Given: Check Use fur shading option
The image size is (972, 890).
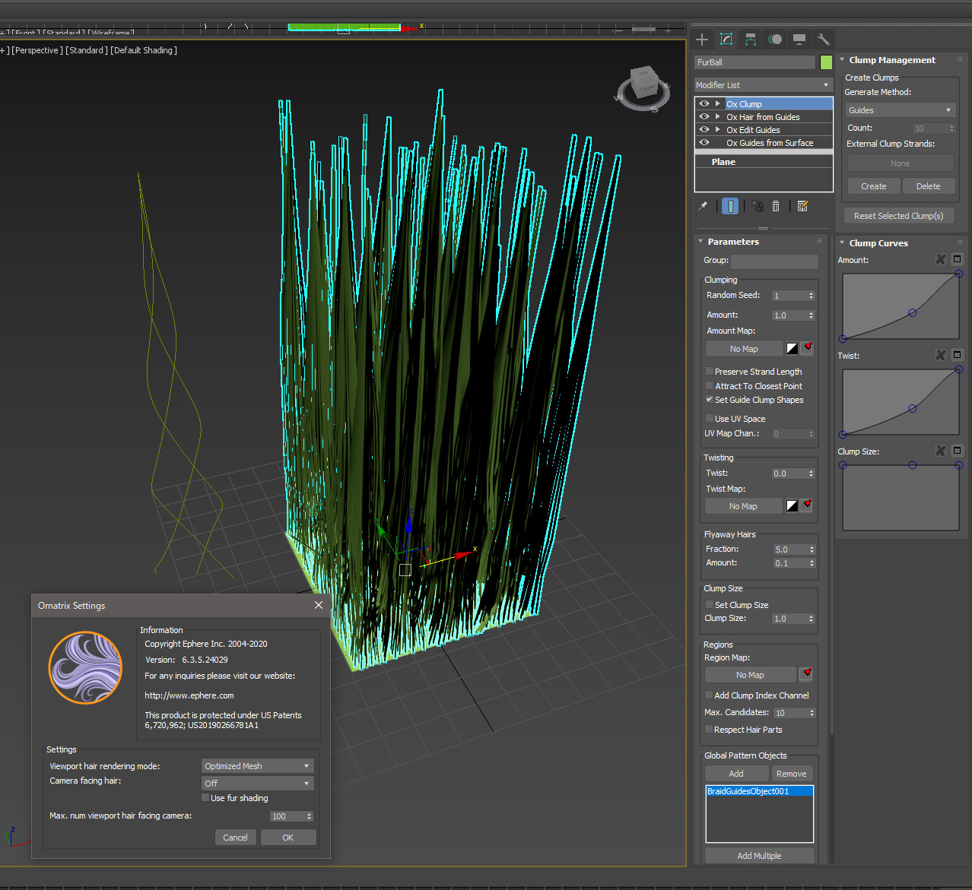Looking at the screenshot, I should (205, 798).
